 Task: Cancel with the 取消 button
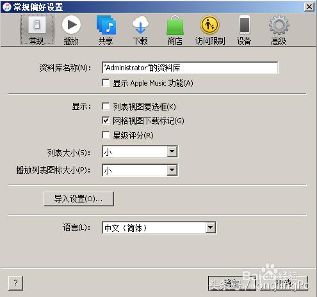tap(284, 283)
